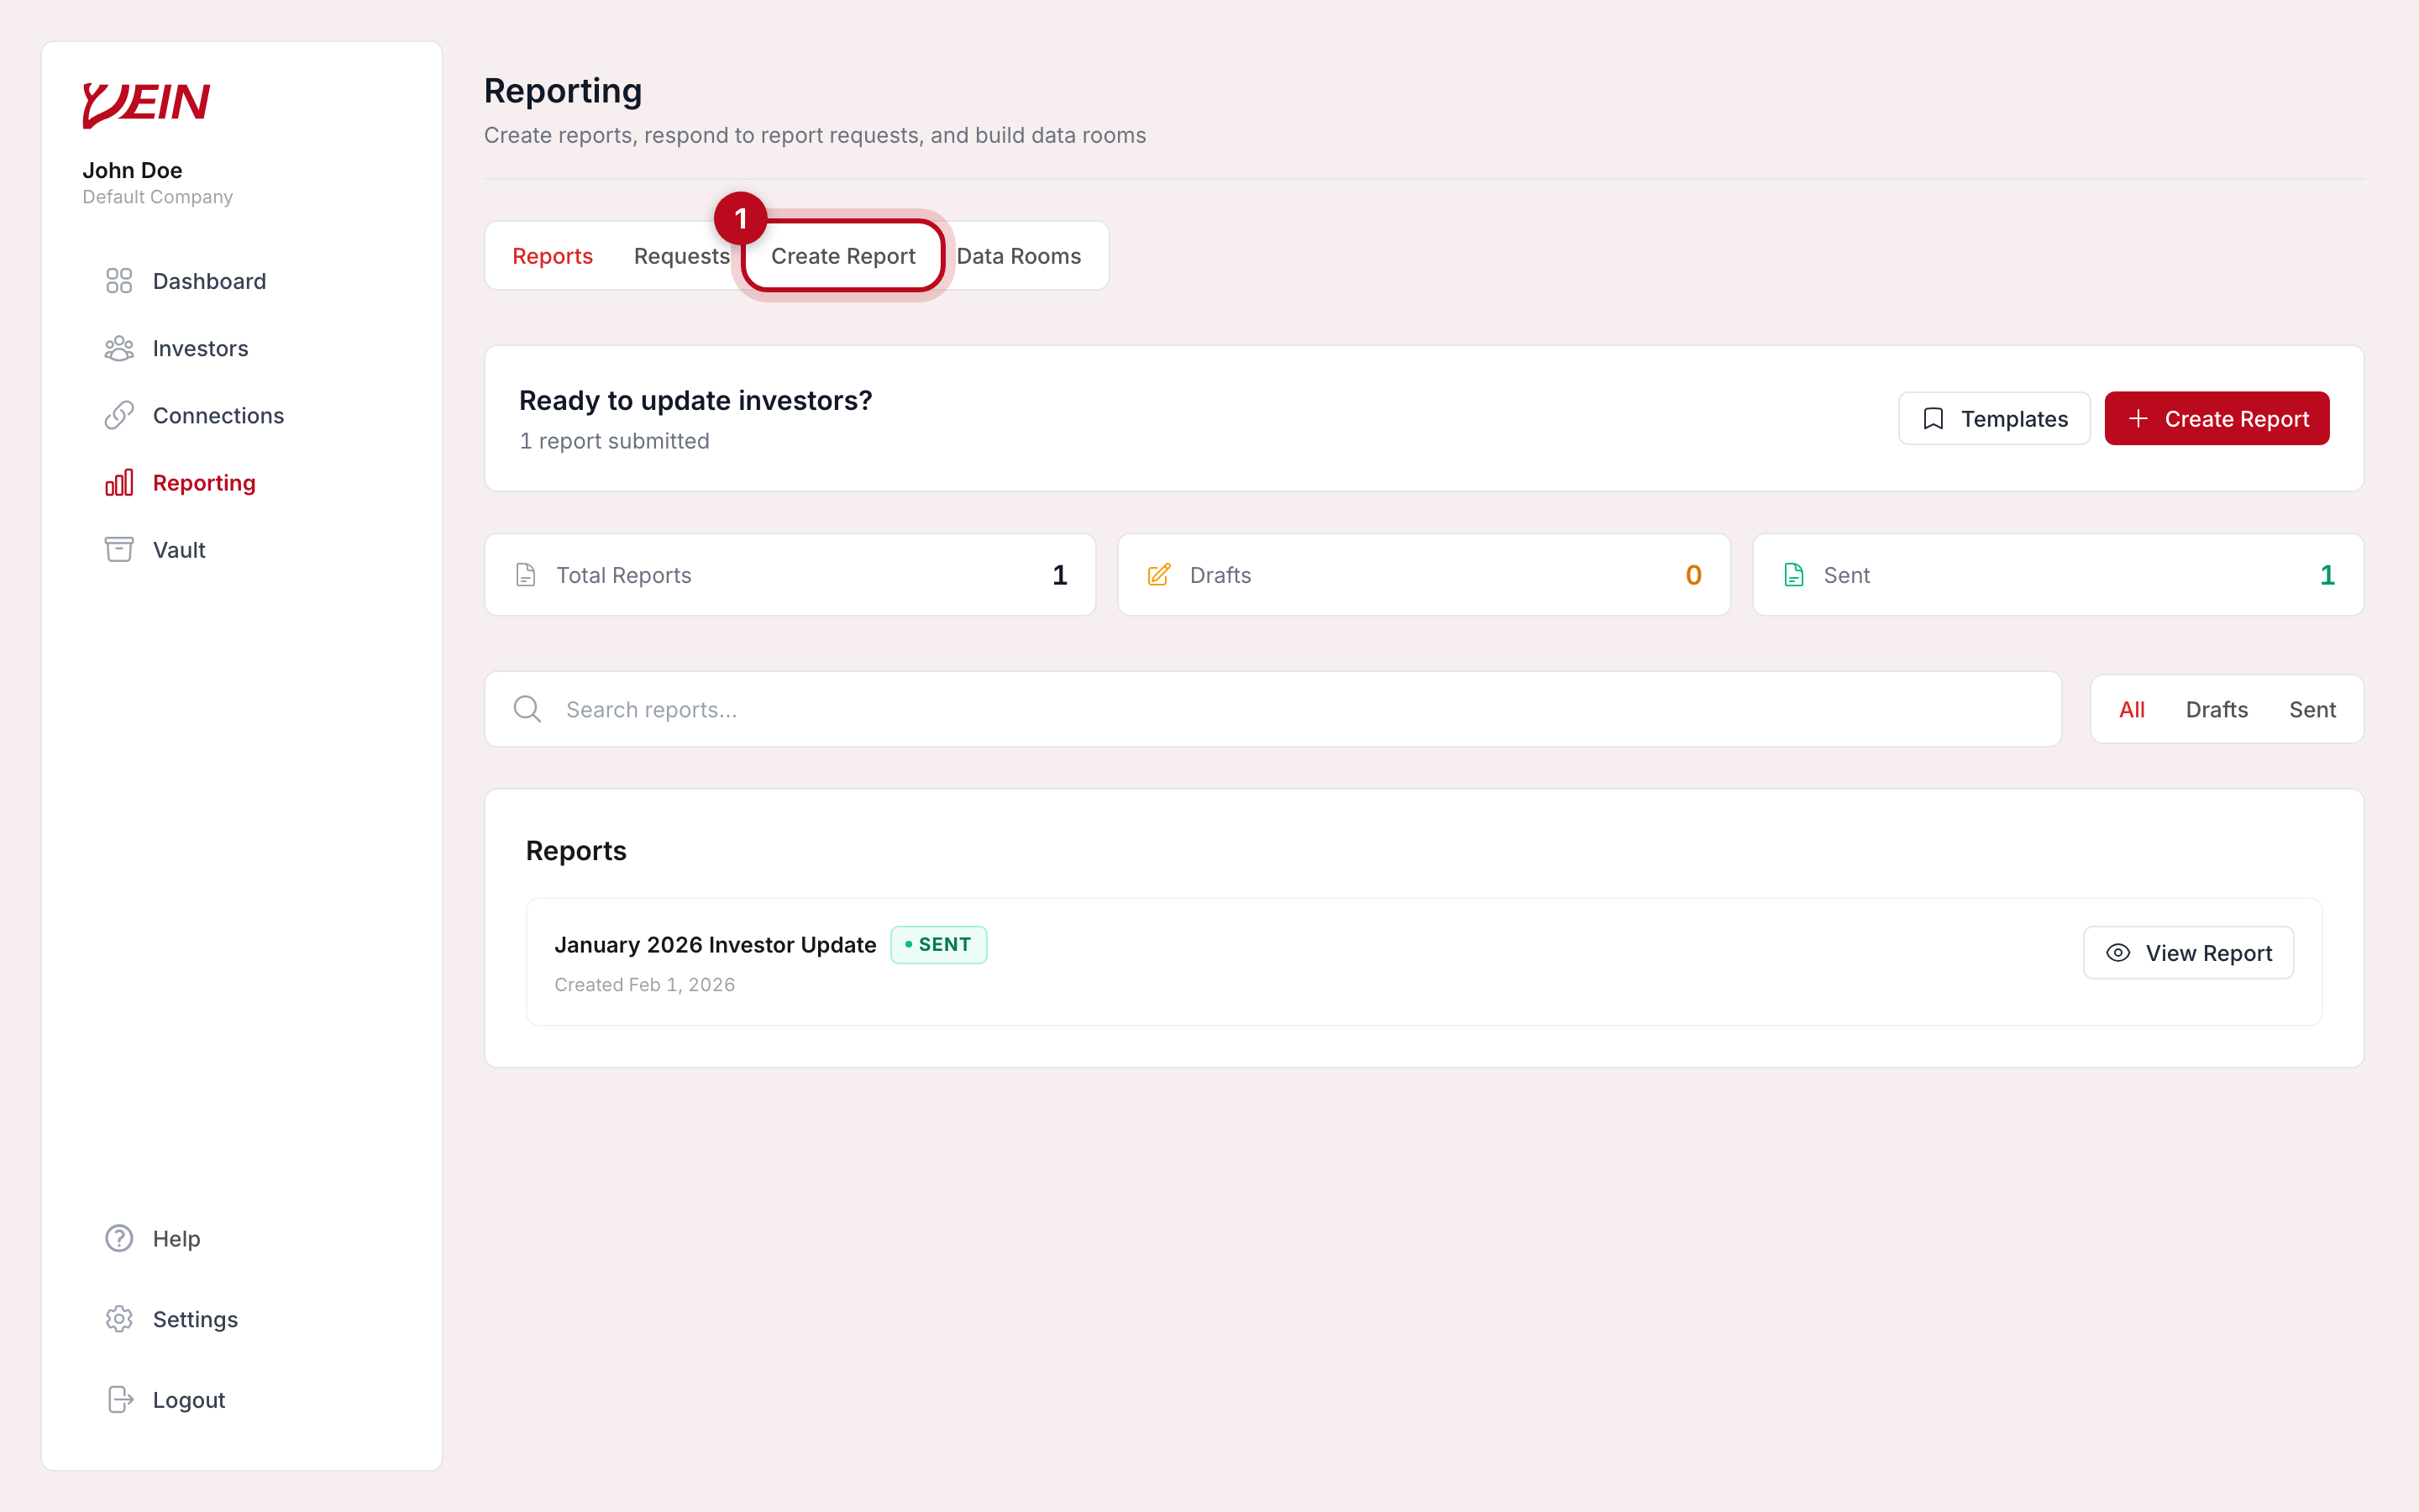Click the Logout arrow icon
This screenshot has width=2419, height=1512.
120,1399
